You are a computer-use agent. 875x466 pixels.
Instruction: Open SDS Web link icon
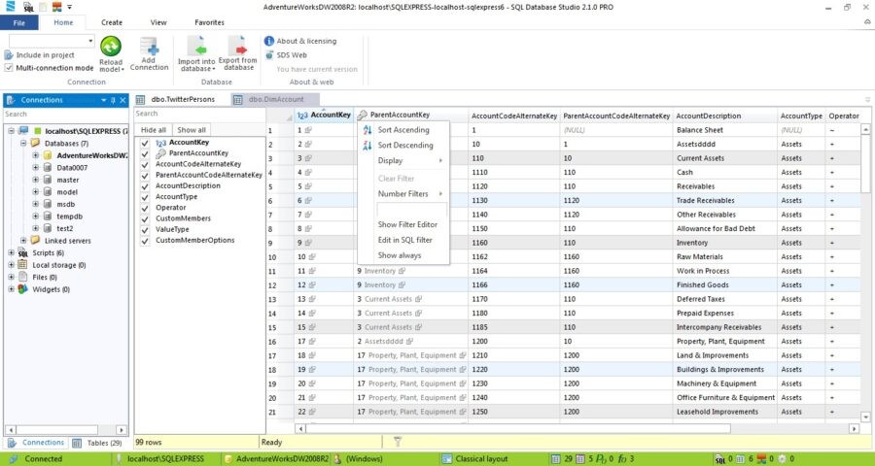[x=269, y=54]
